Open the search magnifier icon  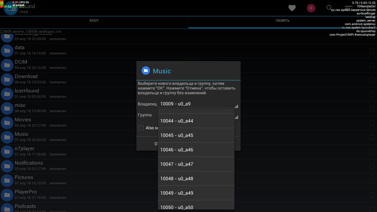[330, 8]
